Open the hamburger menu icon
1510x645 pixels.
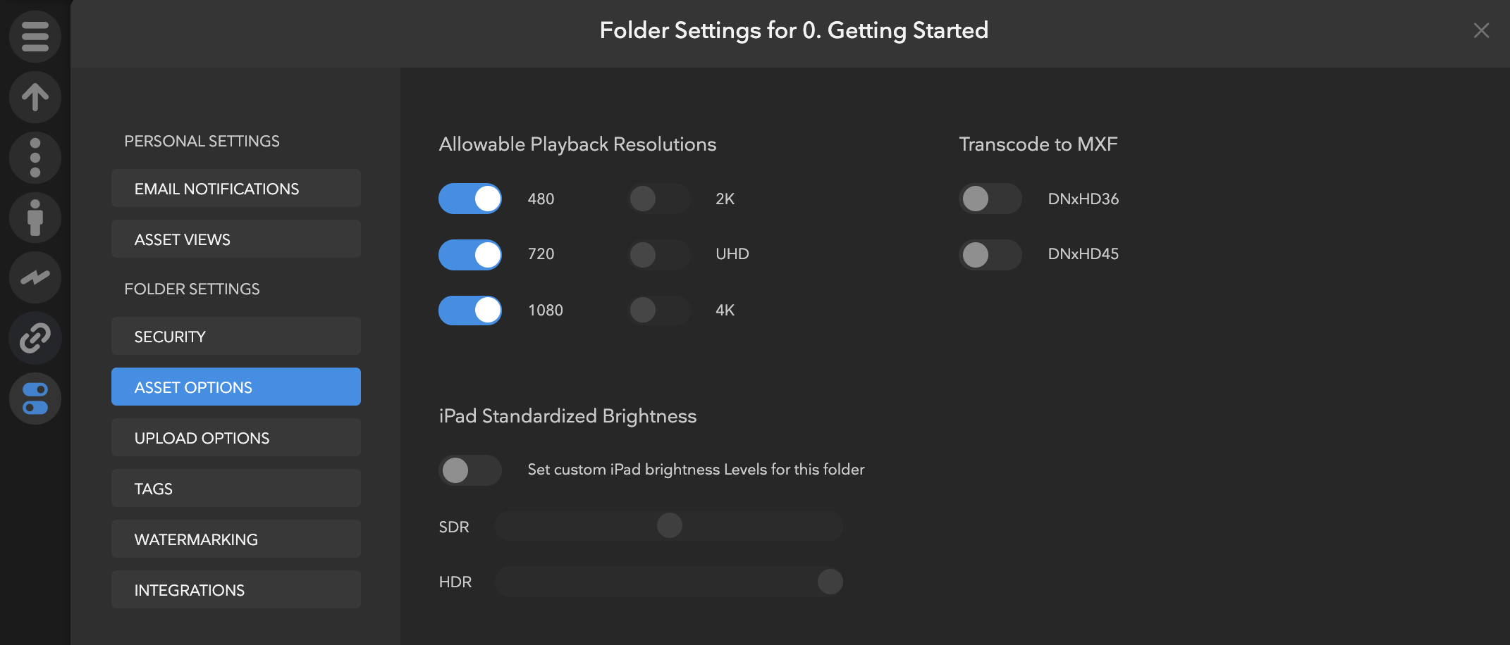[x=35, y=37]
